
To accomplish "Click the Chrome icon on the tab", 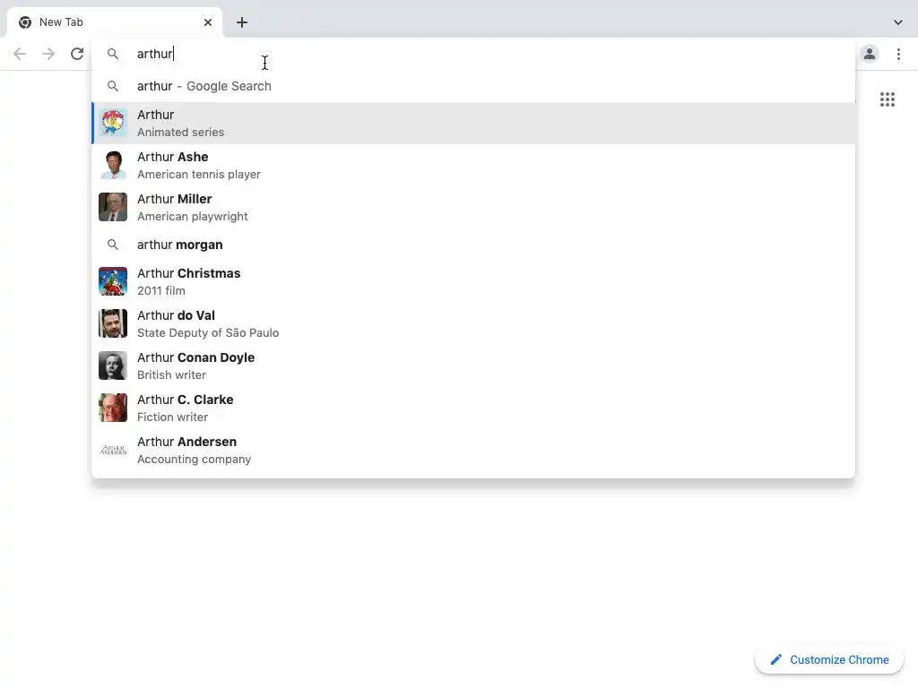I will [x=25, y=22].
